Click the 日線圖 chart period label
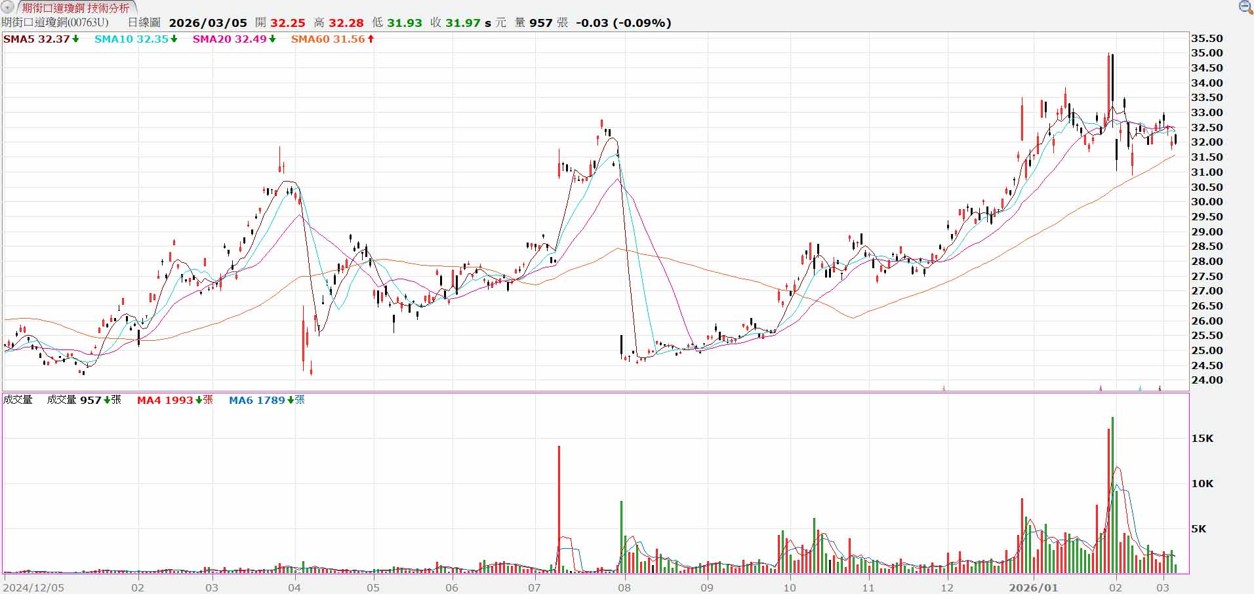This screenshot has width=1254, height=594. 144,23
